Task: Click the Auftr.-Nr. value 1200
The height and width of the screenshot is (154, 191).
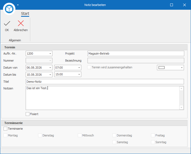Action: tap(30, 53)
